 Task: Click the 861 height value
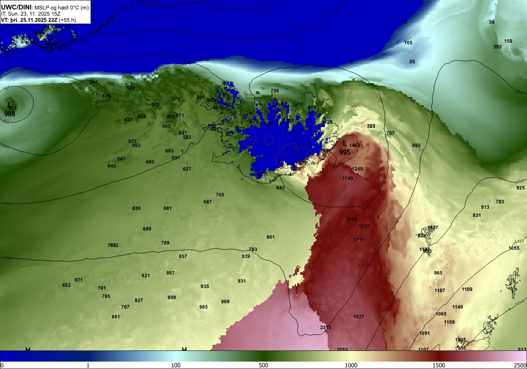270,237
